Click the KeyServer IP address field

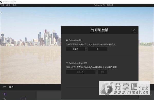tap(81, 72)
